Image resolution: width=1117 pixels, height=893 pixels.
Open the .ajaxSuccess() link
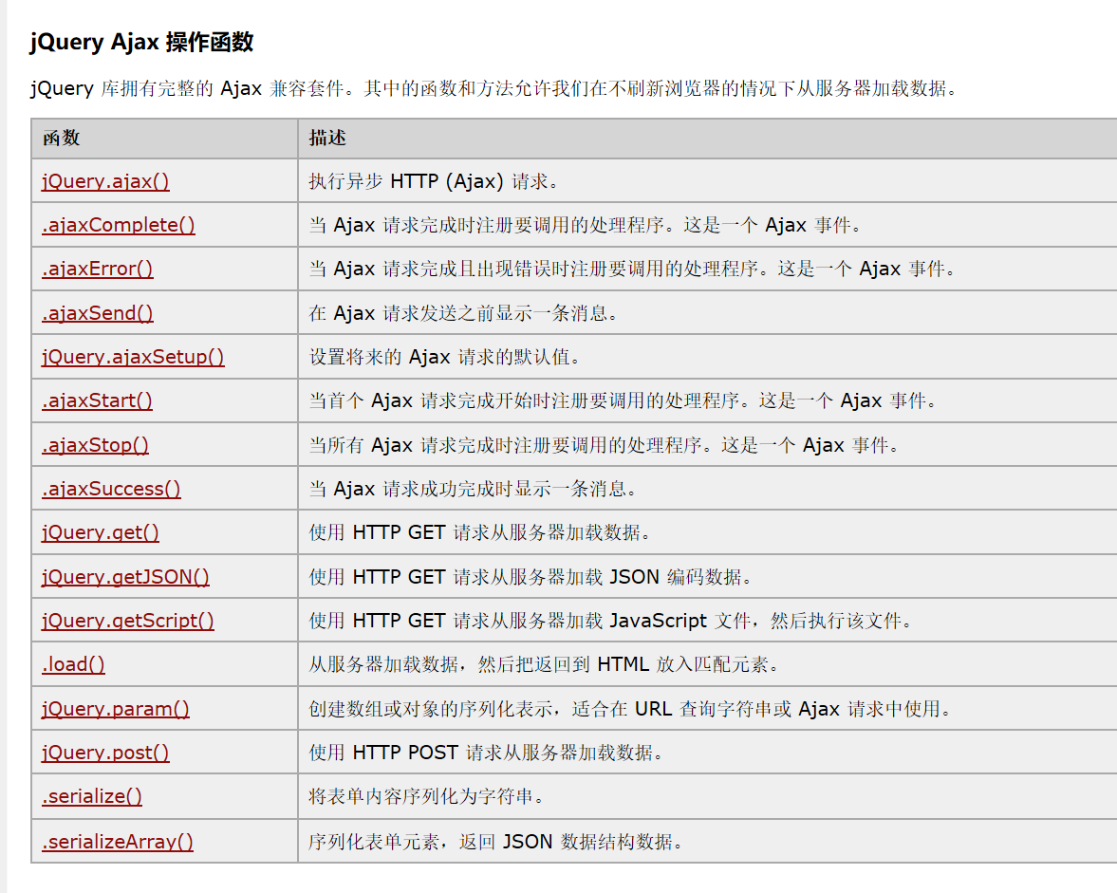[x=111, y=489]
